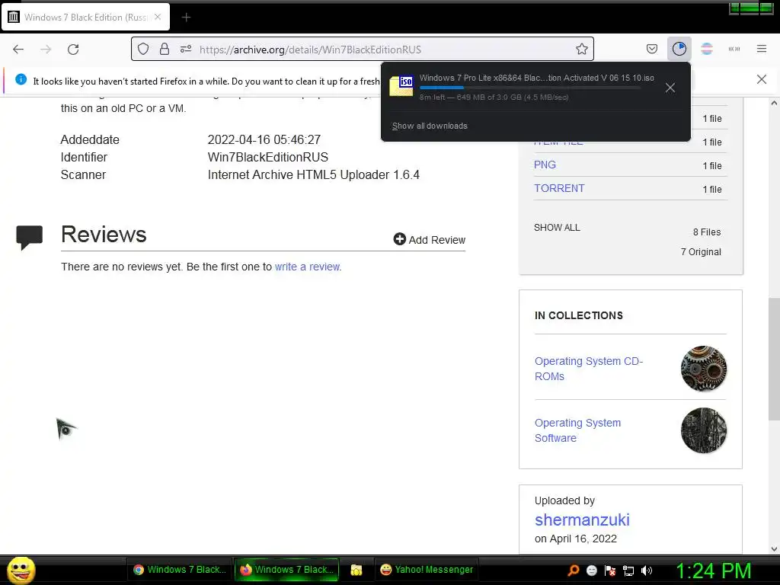The height and width of the screenshot is (585, 780).
Task: Click the scroll up arrow
Action: coord(774,104)
